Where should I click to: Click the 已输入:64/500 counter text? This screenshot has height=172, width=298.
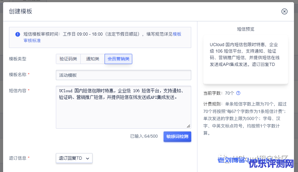(x=144, y=136)
